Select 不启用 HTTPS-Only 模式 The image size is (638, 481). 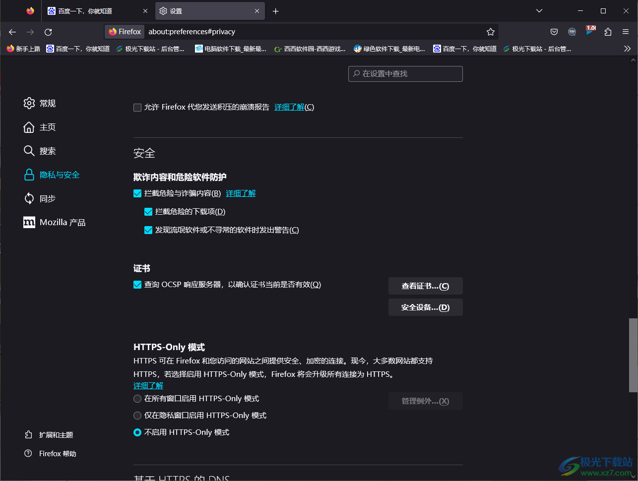point(137,432)
